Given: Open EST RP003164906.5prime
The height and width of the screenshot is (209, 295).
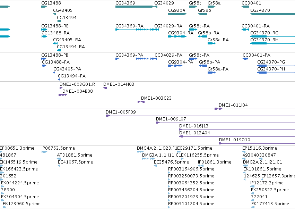Looking at the screenshot, I should click(169, 173).
